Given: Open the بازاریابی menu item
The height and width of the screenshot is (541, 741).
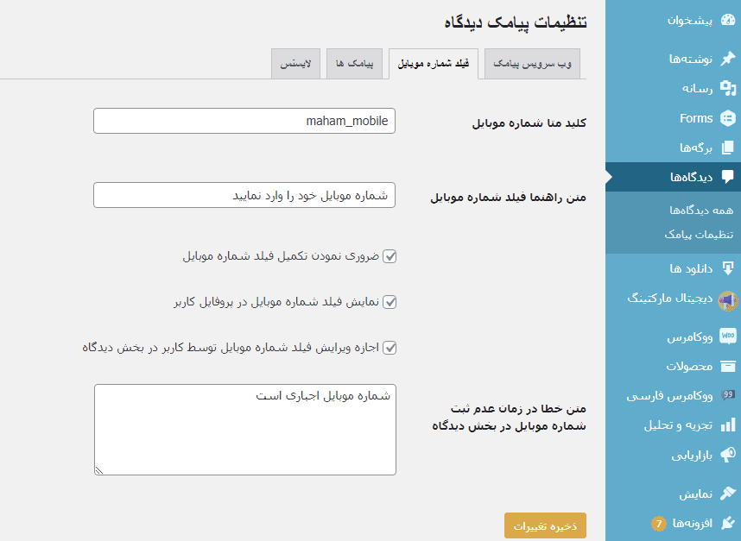Looking at the screenshot, I should tap(673, 455).
